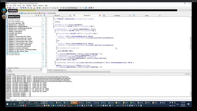Close the IDA View-A tab
197x111 pixels.
click(x=70, y=16)
